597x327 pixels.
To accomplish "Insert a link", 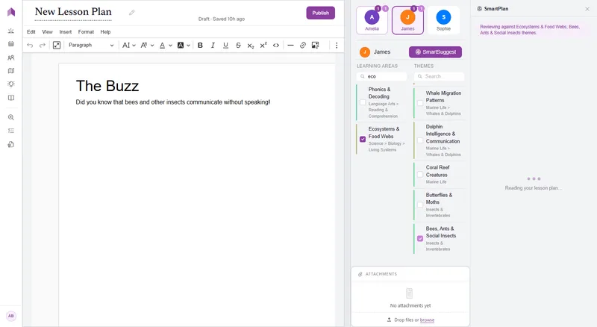I will point(303,46).
